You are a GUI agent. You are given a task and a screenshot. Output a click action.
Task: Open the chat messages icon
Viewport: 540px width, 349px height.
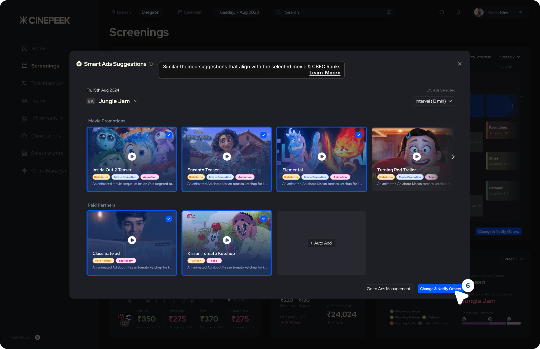[442, 12]
